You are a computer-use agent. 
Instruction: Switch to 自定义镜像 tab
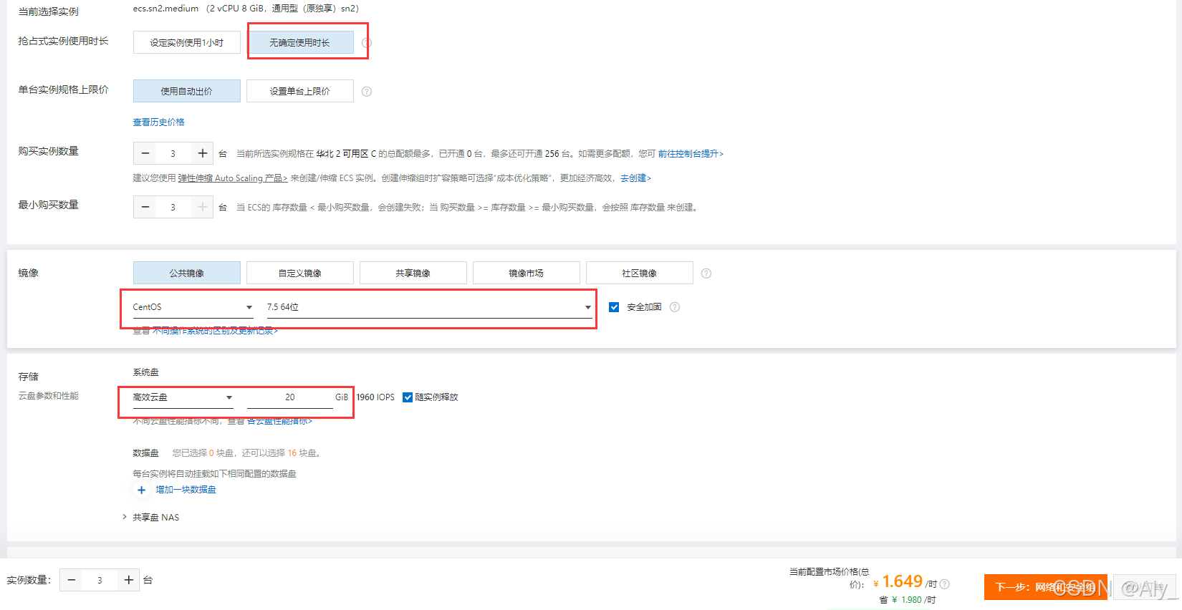[300, 273]
